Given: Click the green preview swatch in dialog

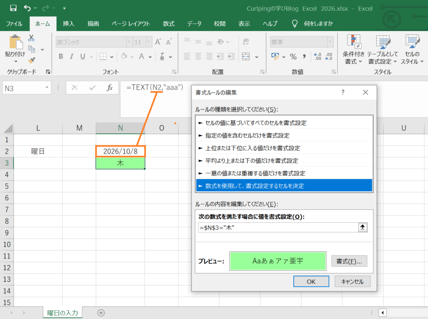Looking at the screenshot, I should pyautogui.click(x=278, y=261).
